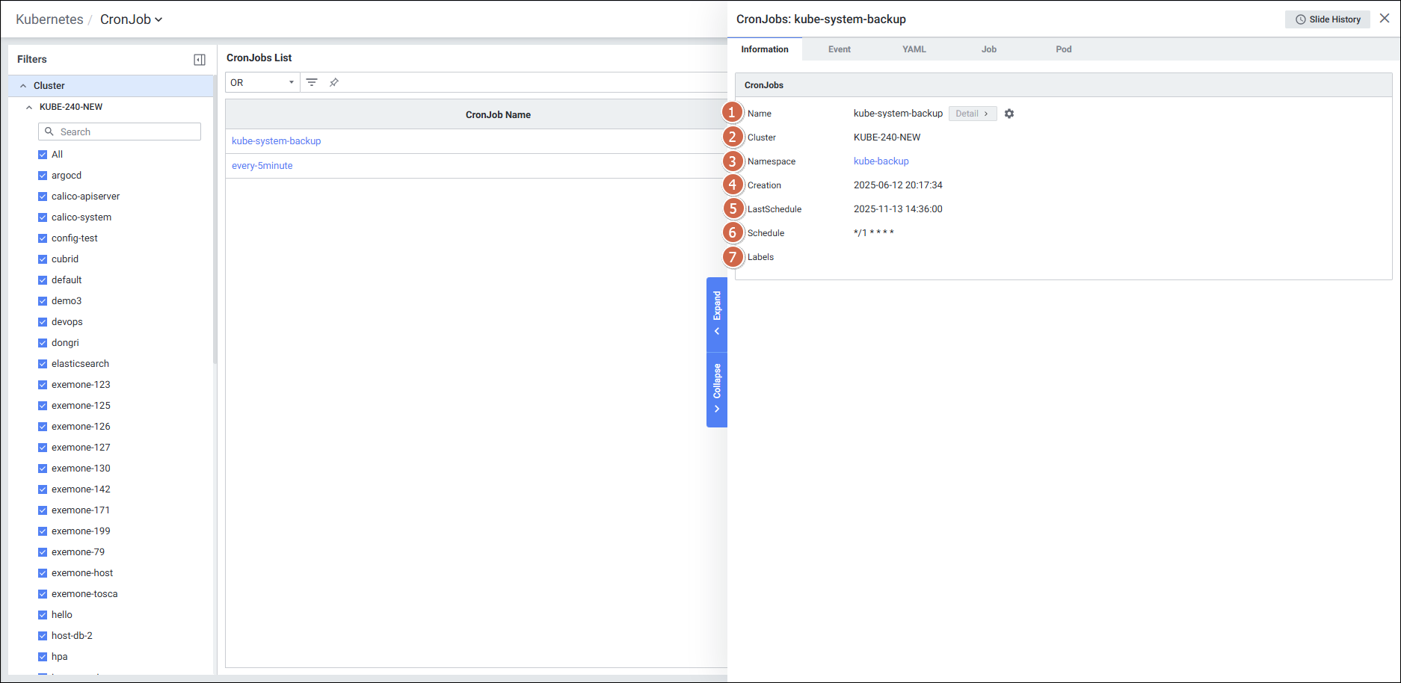Click the pin icon beside the filter
Viewport: 1401px width, 683px height.
334,82
